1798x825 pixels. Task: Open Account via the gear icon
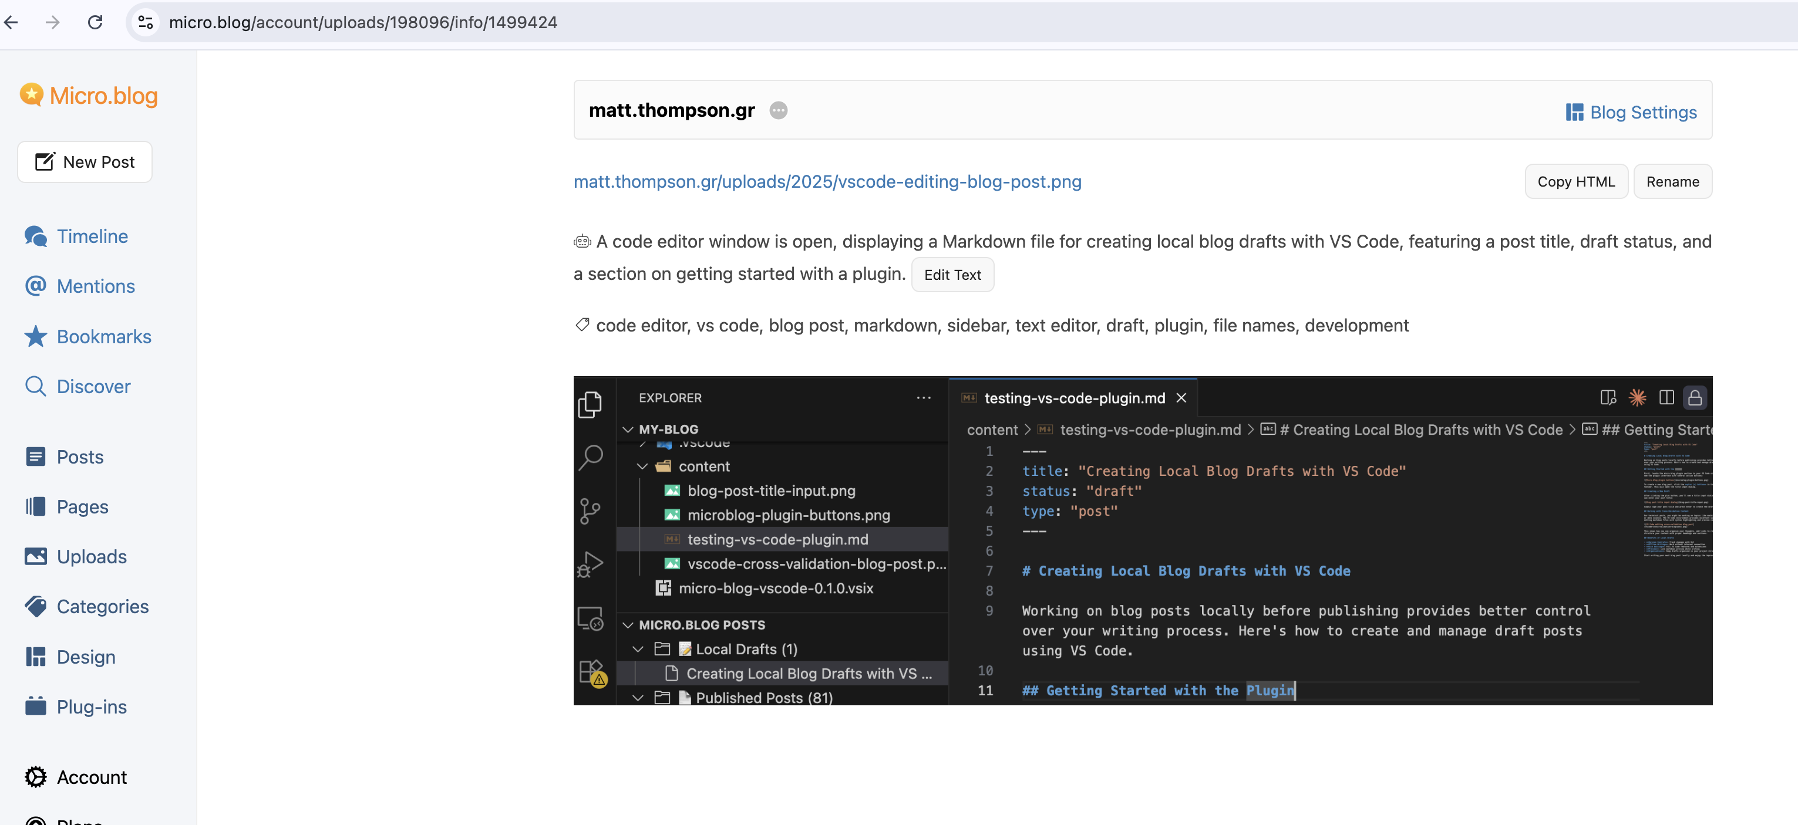(x=36, y=777)
